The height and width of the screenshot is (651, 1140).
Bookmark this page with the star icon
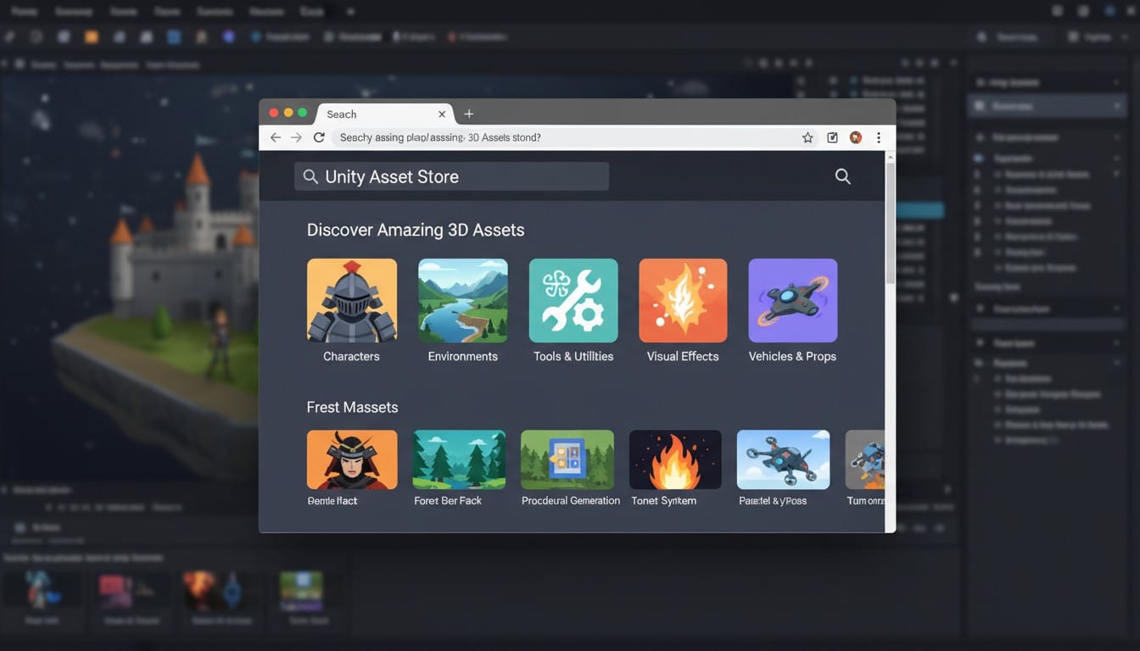[807, 138]
